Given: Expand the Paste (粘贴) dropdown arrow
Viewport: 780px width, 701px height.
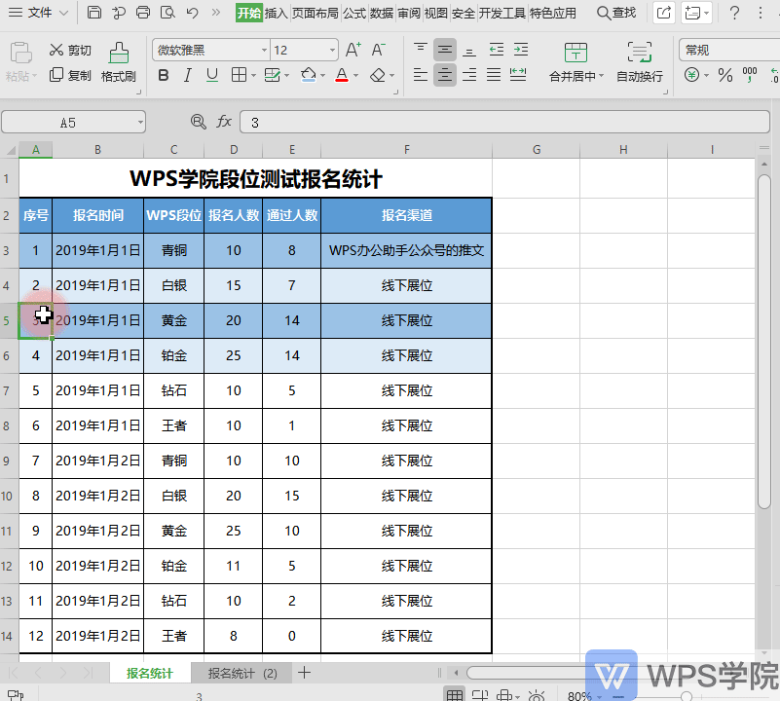Looking at the screenshot, I should tap(34, 77).
